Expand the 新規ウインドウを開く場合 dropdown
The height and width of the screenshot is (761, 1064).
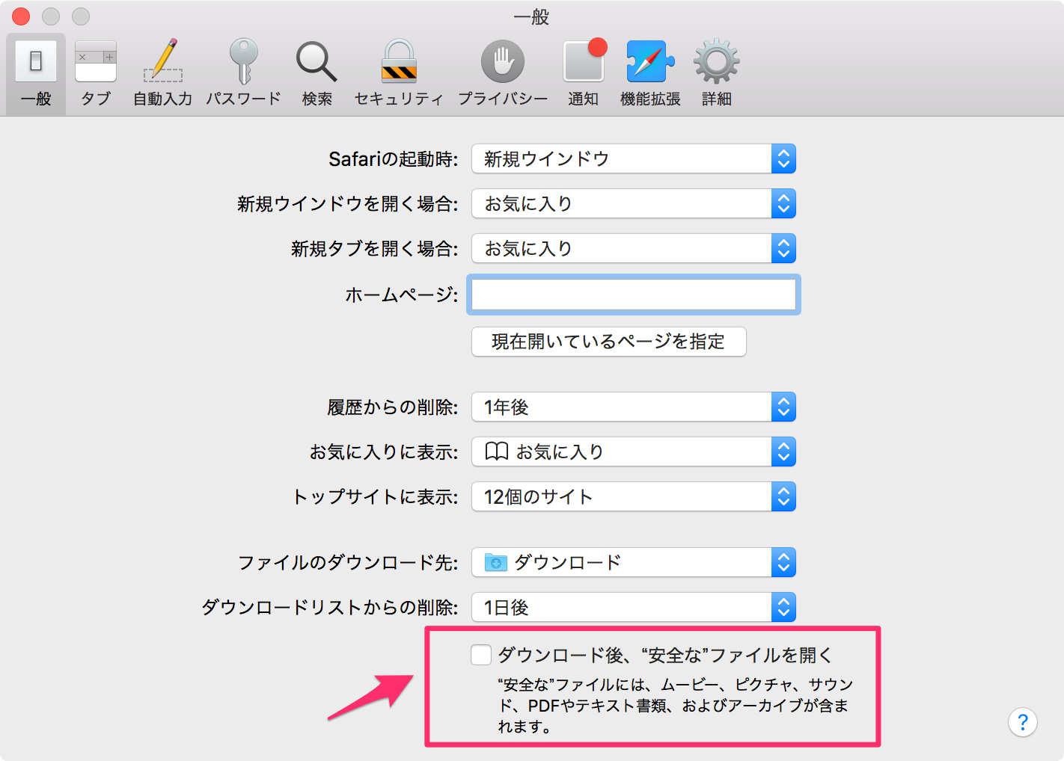pos(634,203)
